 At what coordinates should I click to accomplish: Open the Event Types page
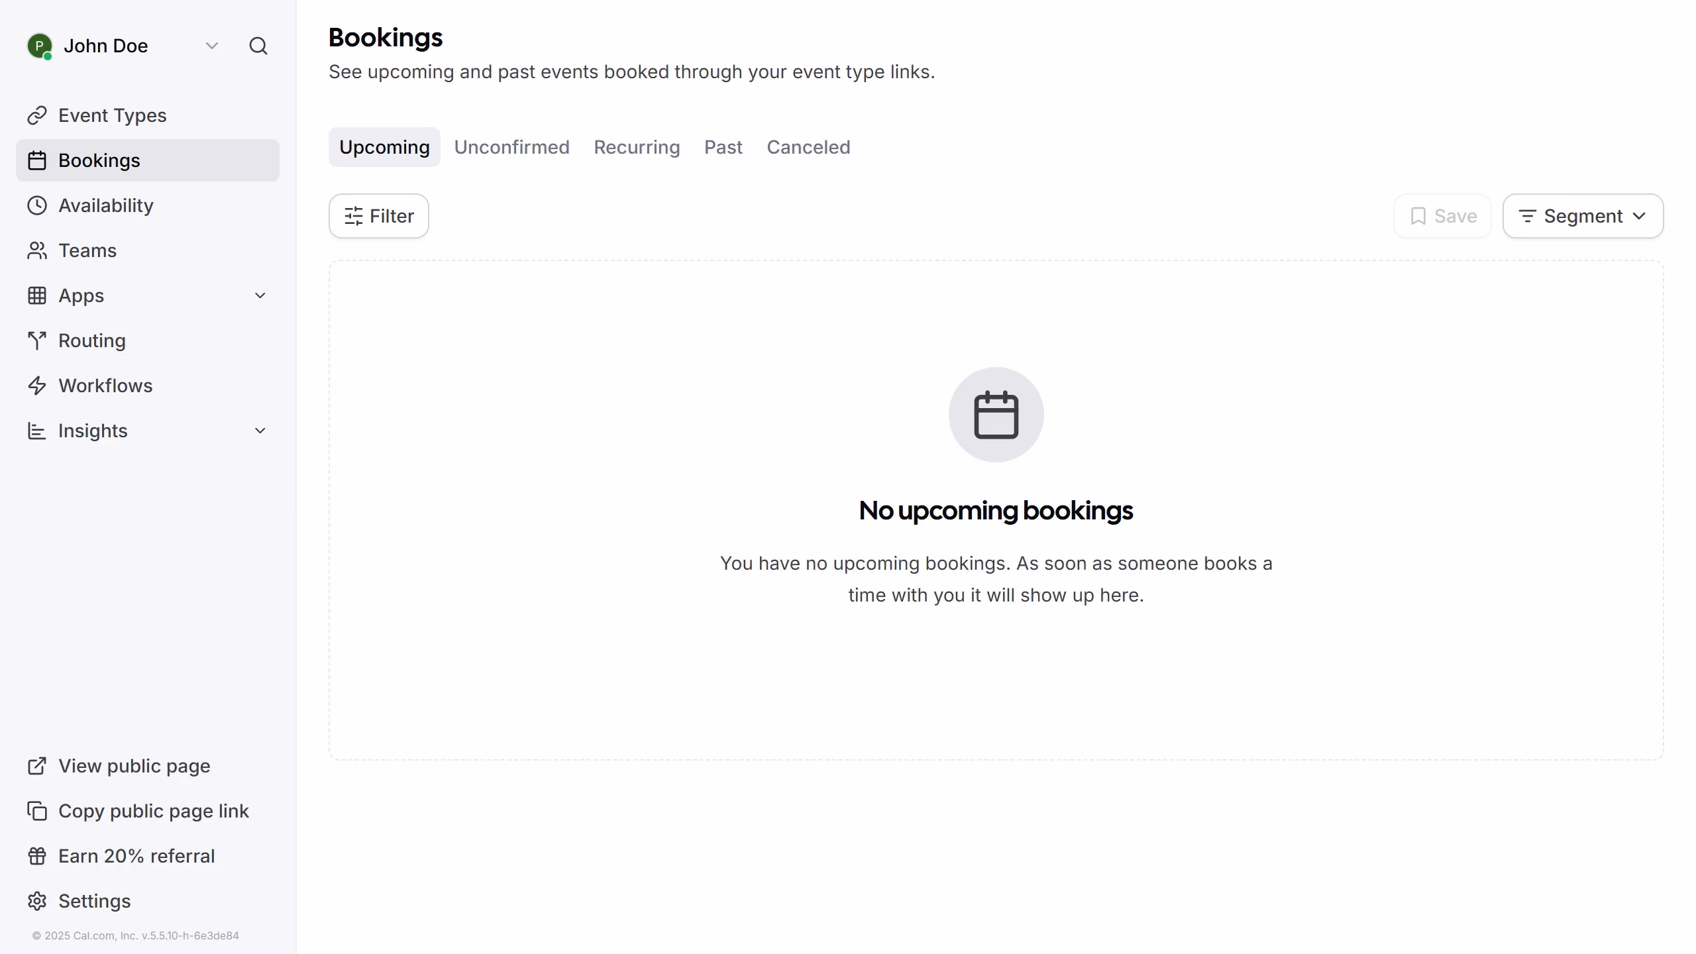point(148,115)
